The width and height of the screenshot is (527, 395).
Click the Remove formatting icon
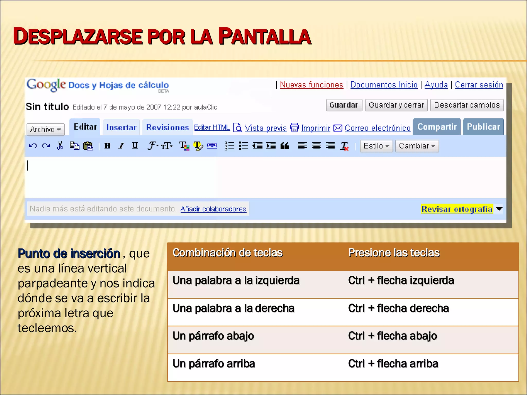pos(345,146)
